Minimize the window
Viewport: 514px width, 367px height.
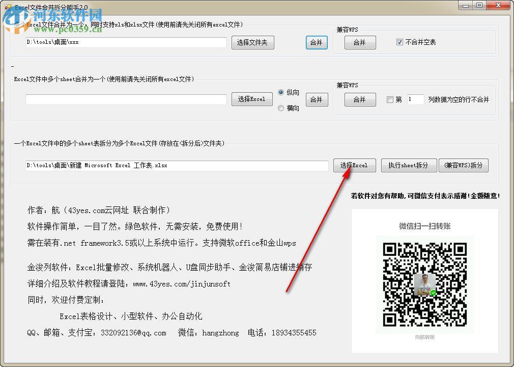pyautogui.click(x=466, y=5)
